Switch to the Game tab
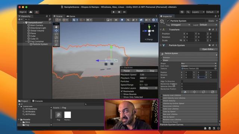The height and width of the screenshot is (134, 239). 71,16
